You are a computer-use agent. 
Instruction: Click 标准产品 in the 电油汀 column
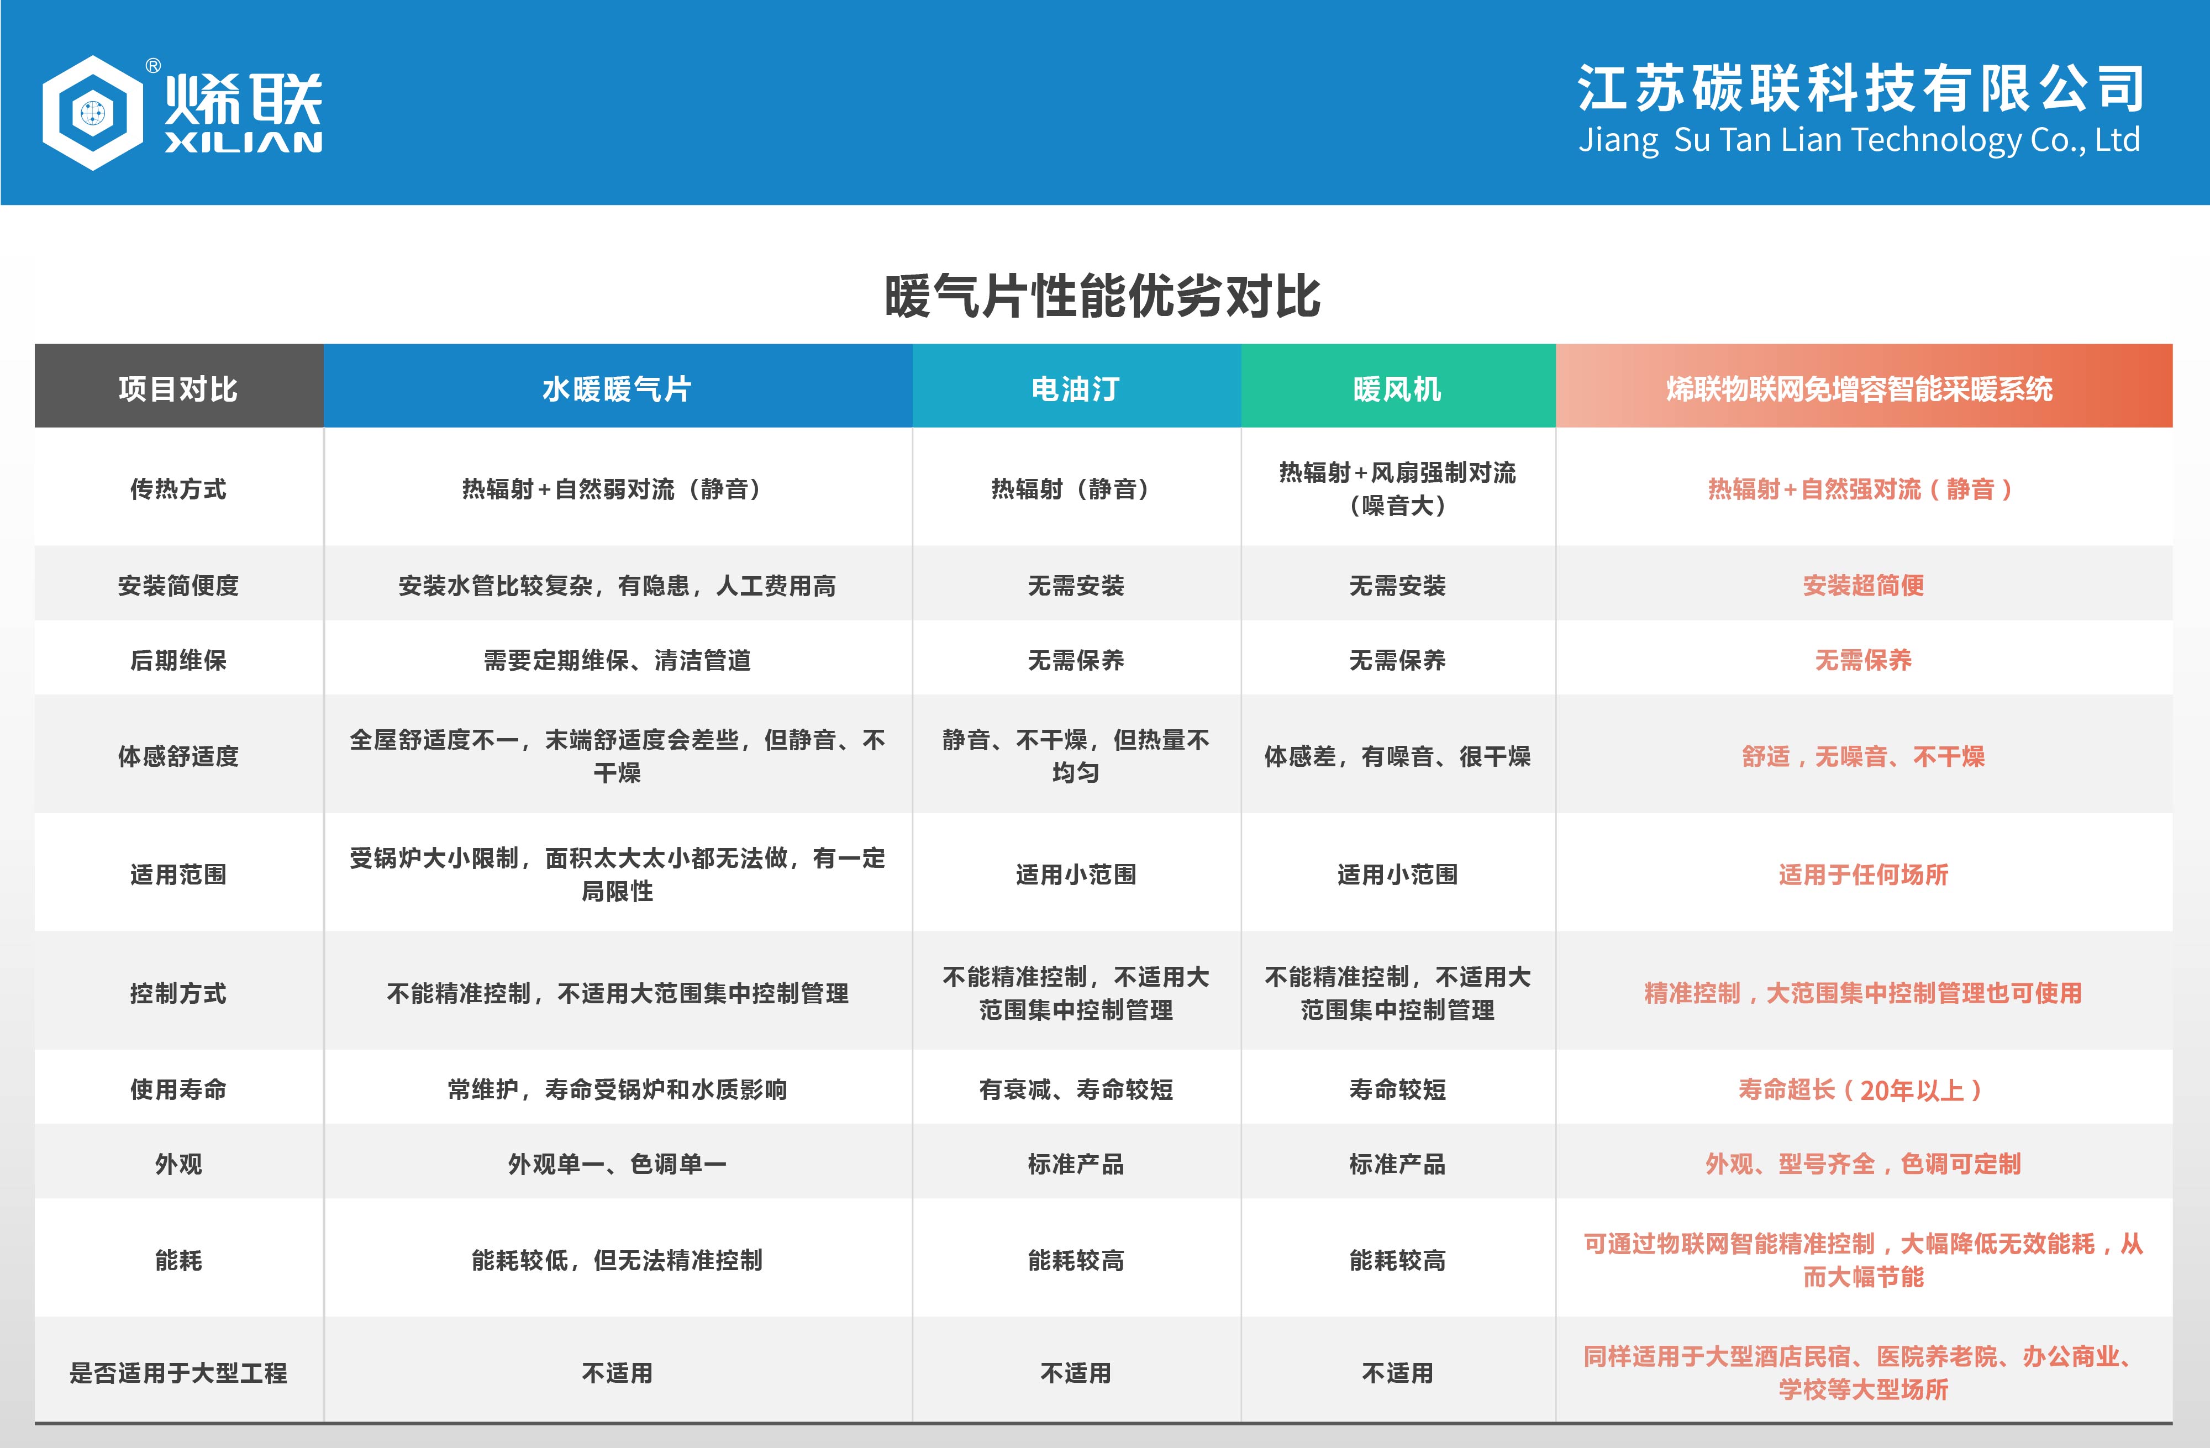(x=1076, y=1163)
